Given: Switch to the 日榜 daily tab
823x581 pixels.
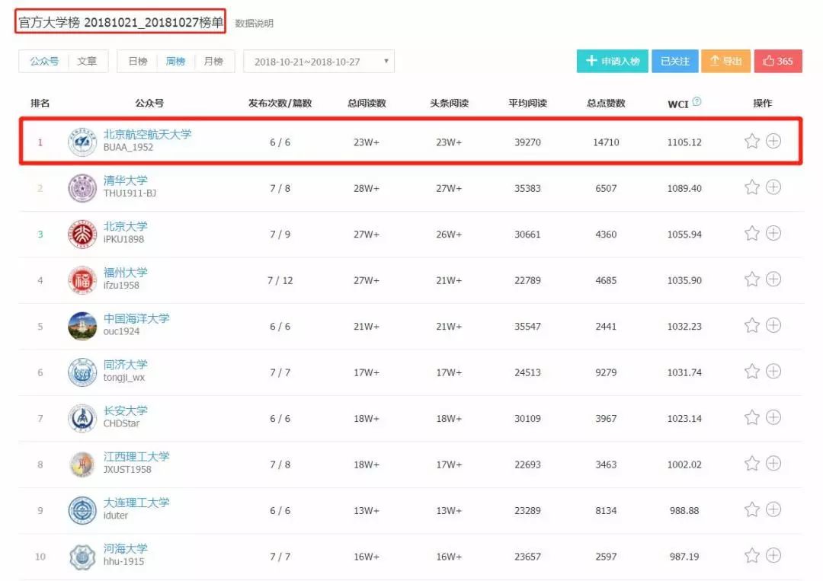Looking at the screenshot, I should coord(138,62).
